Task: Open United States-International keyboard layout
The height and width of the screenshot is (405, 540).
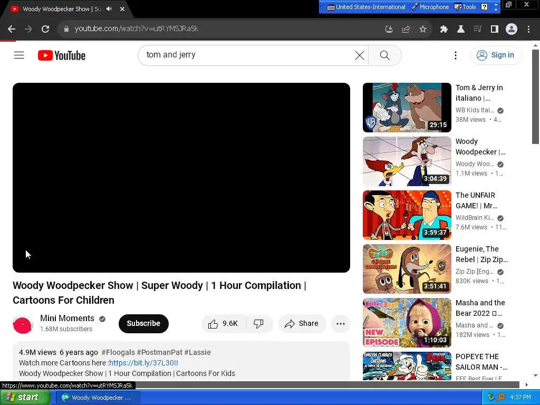Action: 366,7
